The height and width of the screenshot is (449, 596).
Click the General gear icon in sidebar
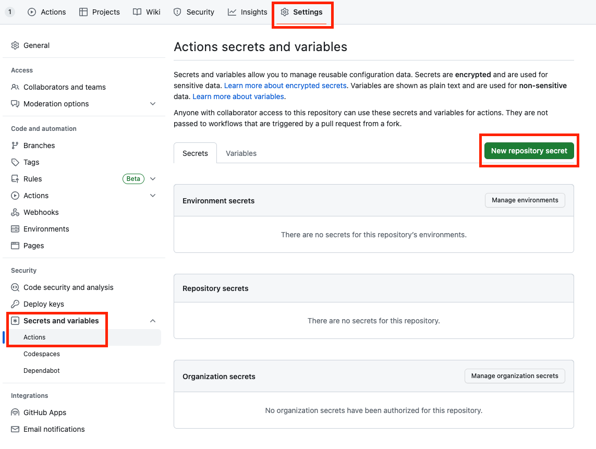pyautogui.click(x=15, y=45)
